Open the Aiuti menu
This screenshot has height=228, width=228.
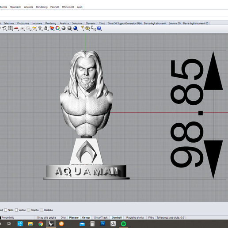click(x=80, y=7)
